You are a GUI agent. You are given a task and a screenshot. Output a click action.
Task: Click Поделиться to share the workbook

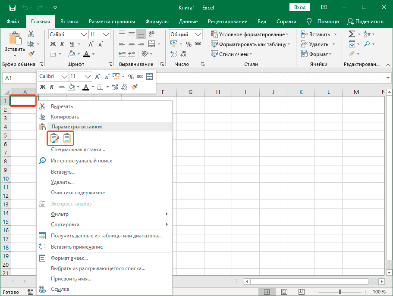coord(365,22)
